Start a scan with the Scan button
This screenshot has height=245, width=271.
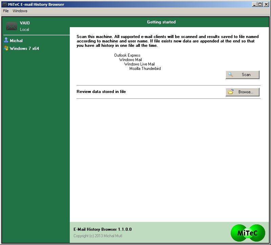coord(243,75)
